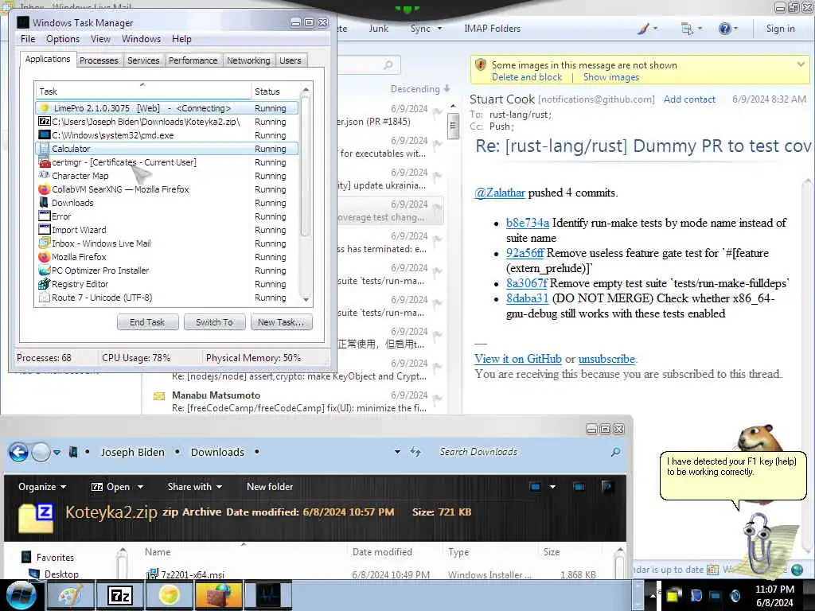Click the blue Help icon in Live Mail
The height and width of the screenshot is (611, 815).
coord(724,29)
